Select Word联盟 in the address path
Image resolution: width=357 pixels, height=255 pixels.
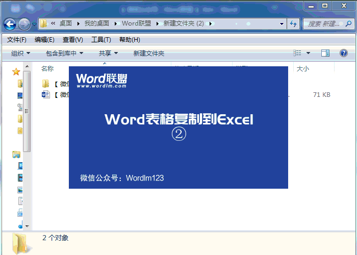pos(136,23)
